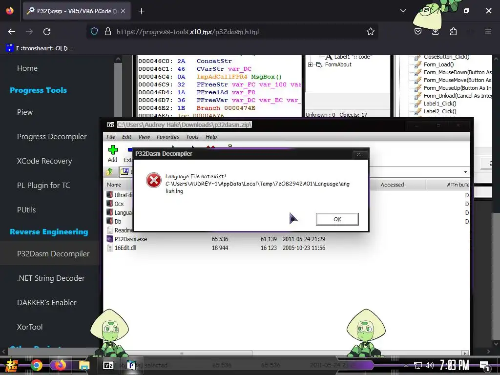Click the site padlock icon
This screenshot has height=375, width=500.
(108, 32)
